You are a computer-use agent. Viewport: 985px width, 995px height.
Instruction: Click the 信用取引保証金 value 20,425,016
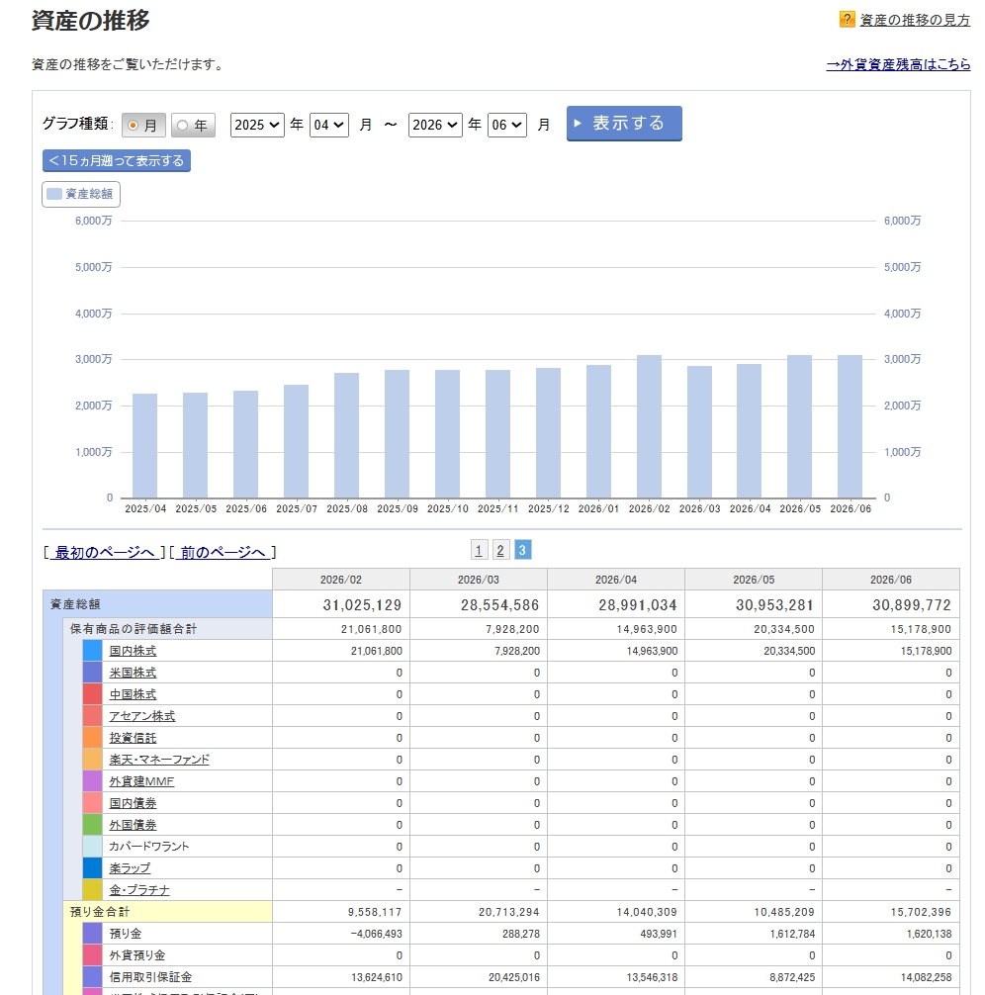pos(514,977)
